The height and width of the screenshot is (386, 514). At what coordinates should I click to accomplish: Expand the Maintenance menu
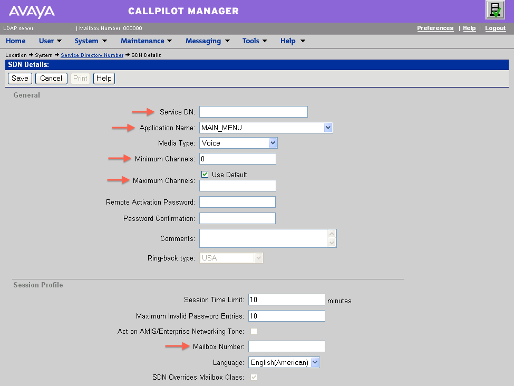146,41
